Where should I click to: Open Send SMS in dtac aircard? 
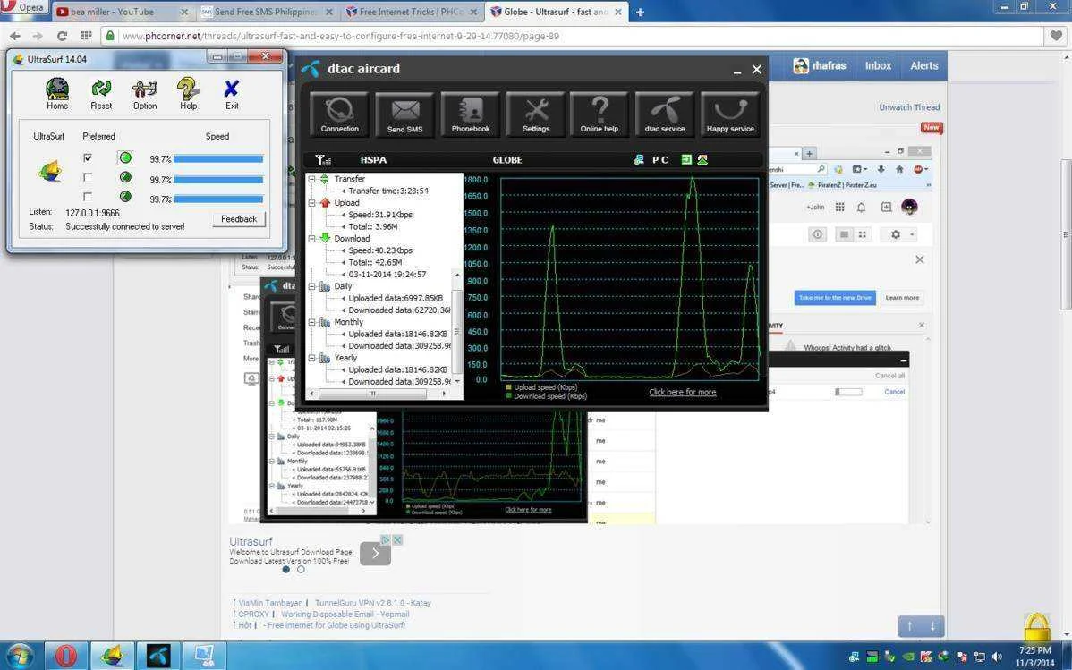click(x=404, y=114)
